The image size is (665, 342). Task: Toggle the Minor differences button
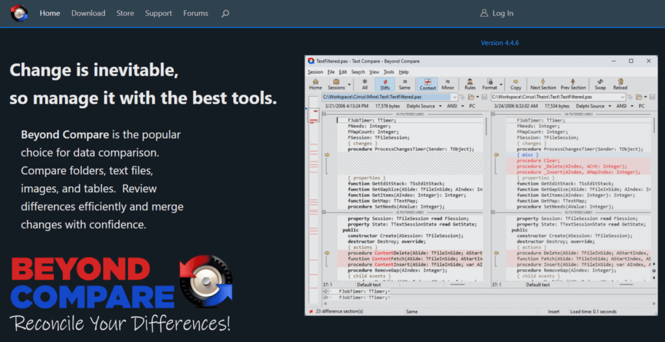(448, 84)
